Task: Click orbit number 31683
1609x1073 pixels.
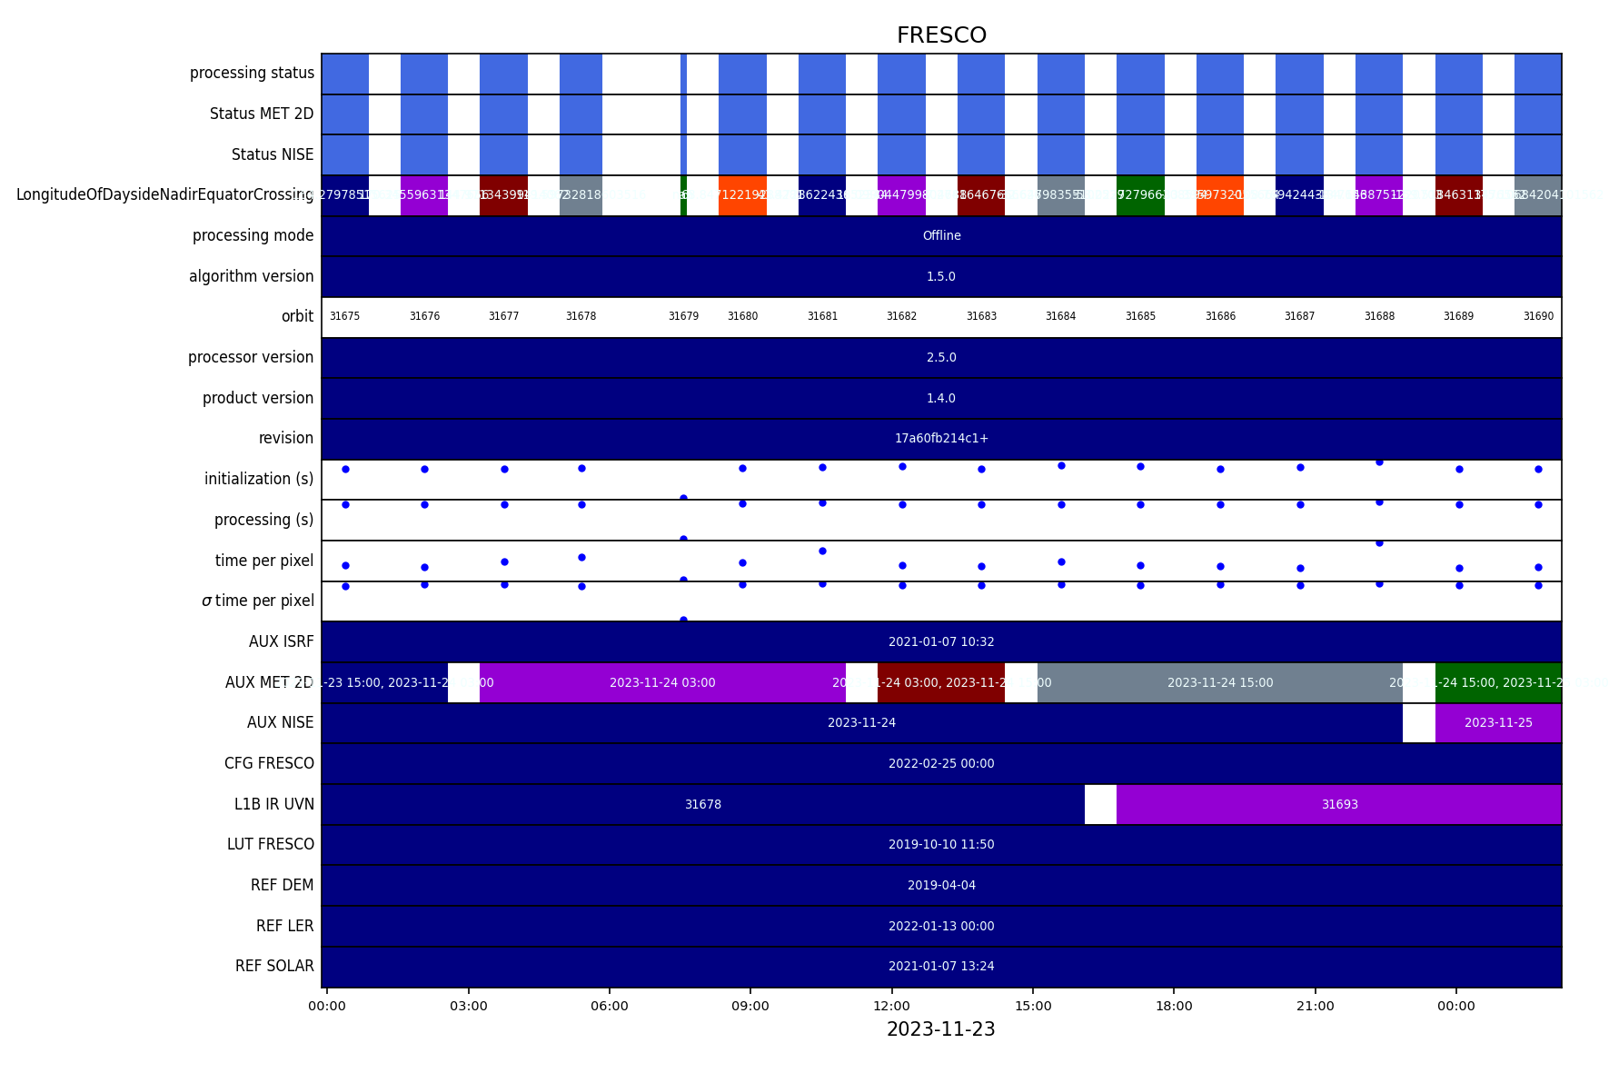Action: [981, 316]
